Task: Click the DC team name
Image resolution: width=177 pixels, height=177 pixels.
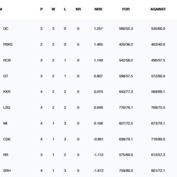Action: [x=6, y=29]
